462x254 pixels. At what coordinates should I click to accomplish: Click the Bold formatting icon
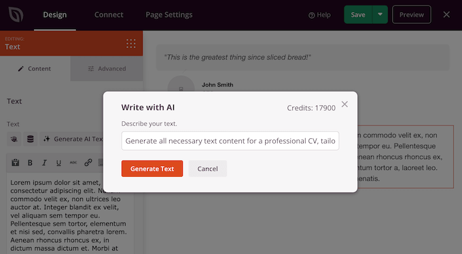30,163
